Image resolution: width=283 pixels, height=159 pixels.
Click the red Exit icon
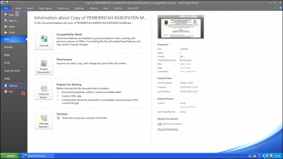click(x=6, y=91)
